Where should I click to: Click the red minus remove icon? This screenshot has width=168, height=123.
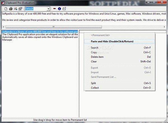coord(54,9)
